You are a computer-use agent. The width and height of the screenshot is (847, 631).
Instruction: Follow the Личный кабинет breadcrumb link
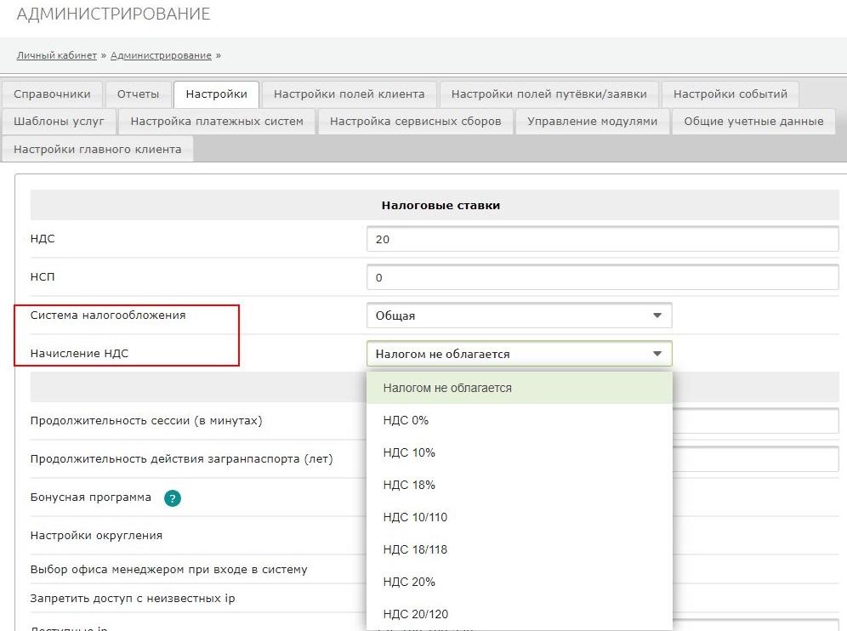point(57,55)
